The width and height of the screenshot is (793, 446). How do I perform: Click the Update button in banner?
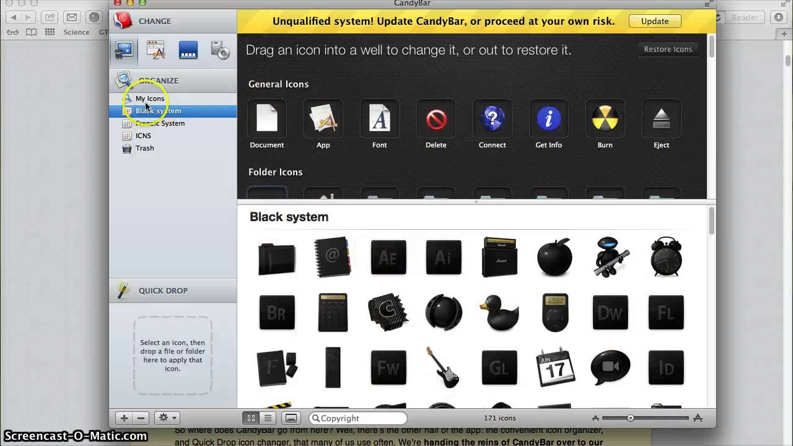pyautogui.click(x=655, y=21)
